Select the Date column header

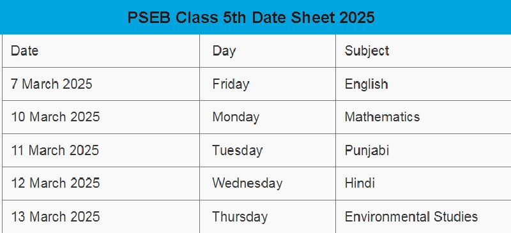(101, 51)
